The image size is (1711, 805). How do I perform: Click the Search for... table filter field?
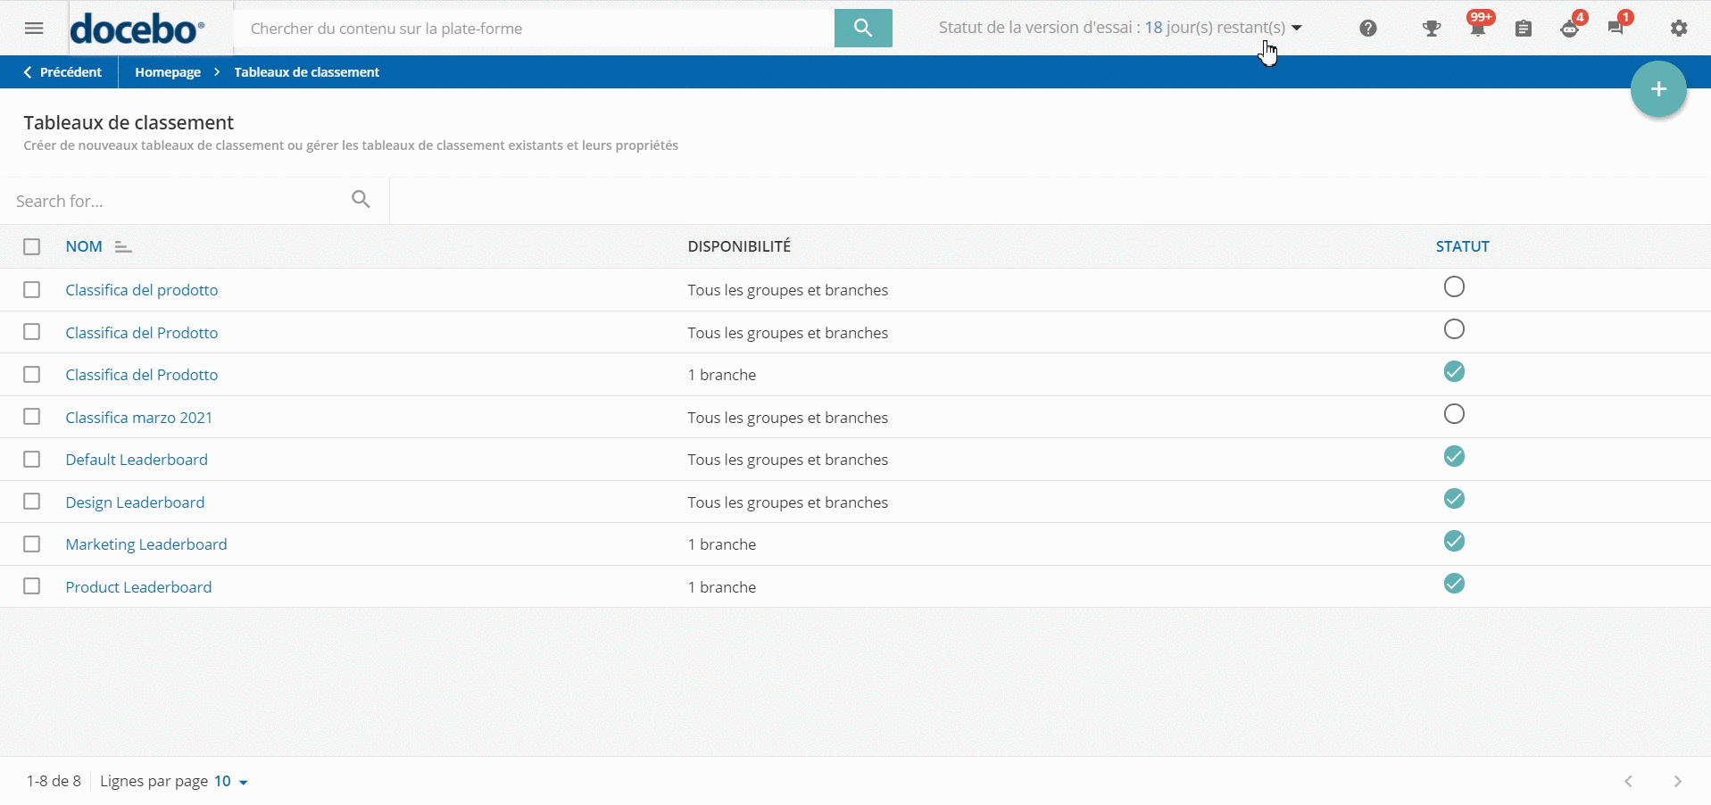pos(179,202)
